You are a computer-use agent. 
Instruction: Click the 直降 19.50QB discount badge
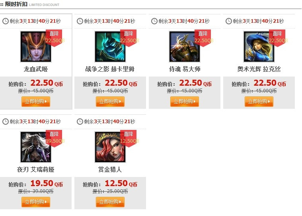(55, 138)
